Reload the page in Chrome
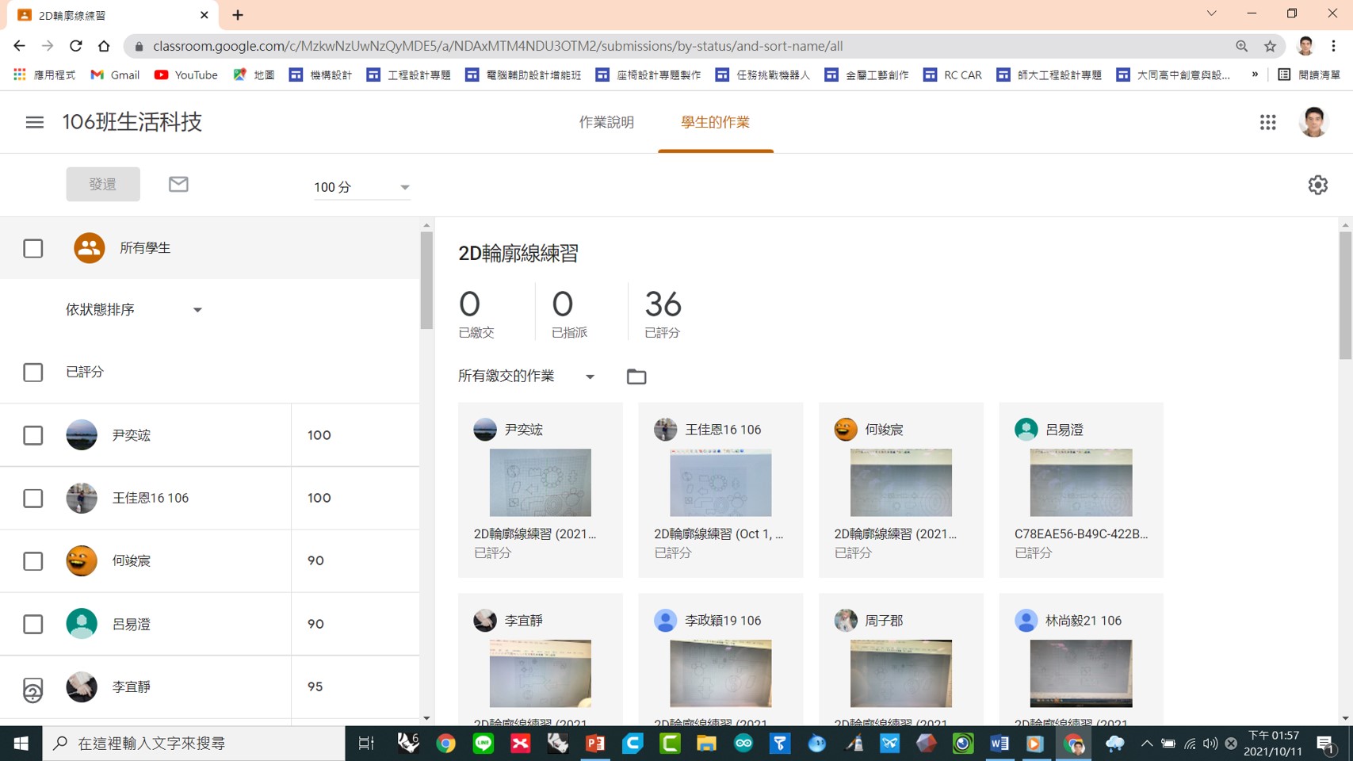Viewport: 1353px width, 761px height. pos(76,46)
